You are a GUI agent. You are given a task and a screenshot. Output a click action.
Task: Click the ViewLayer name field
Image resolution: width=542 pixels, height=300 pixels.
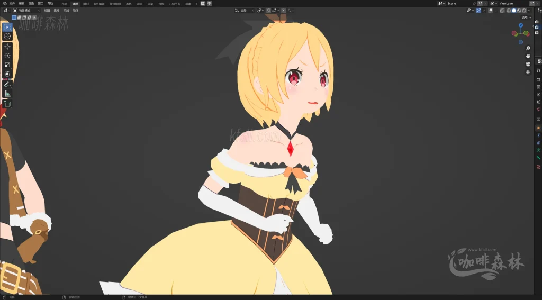point(513,4)
